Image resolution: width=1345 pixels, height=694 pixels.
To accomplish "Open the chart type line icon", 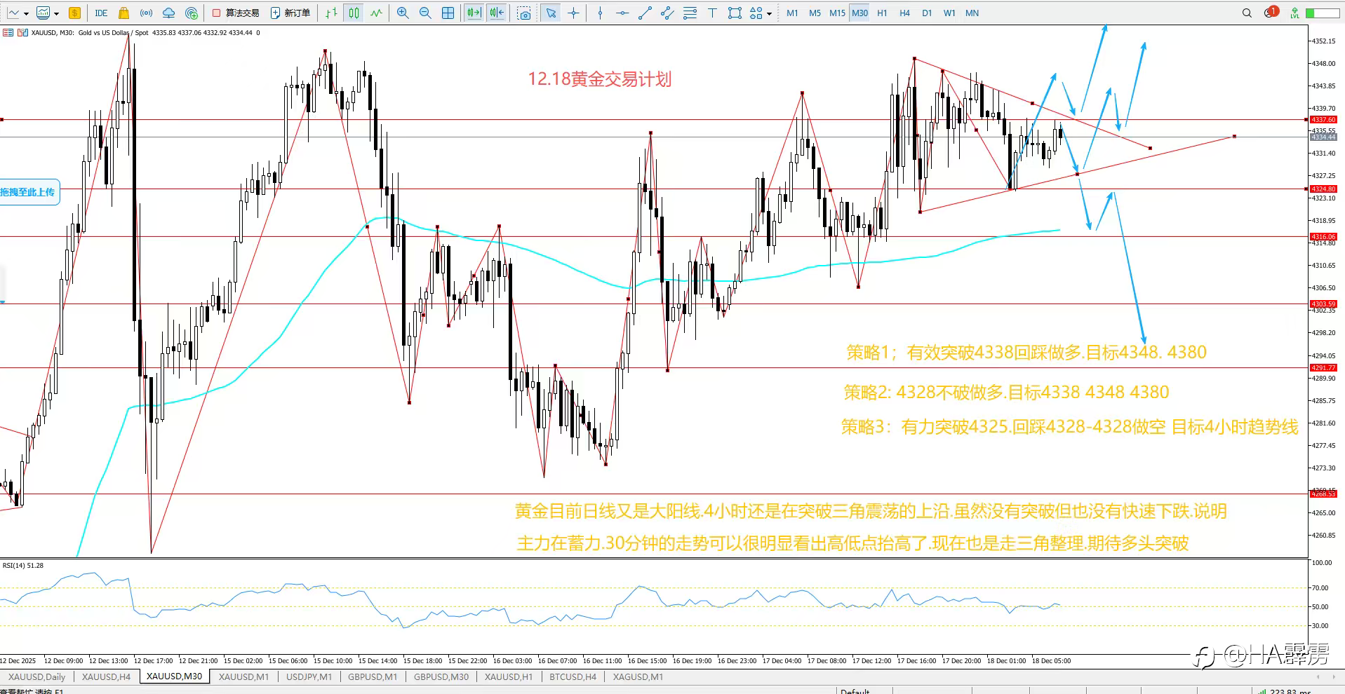I will click(14, 13).
